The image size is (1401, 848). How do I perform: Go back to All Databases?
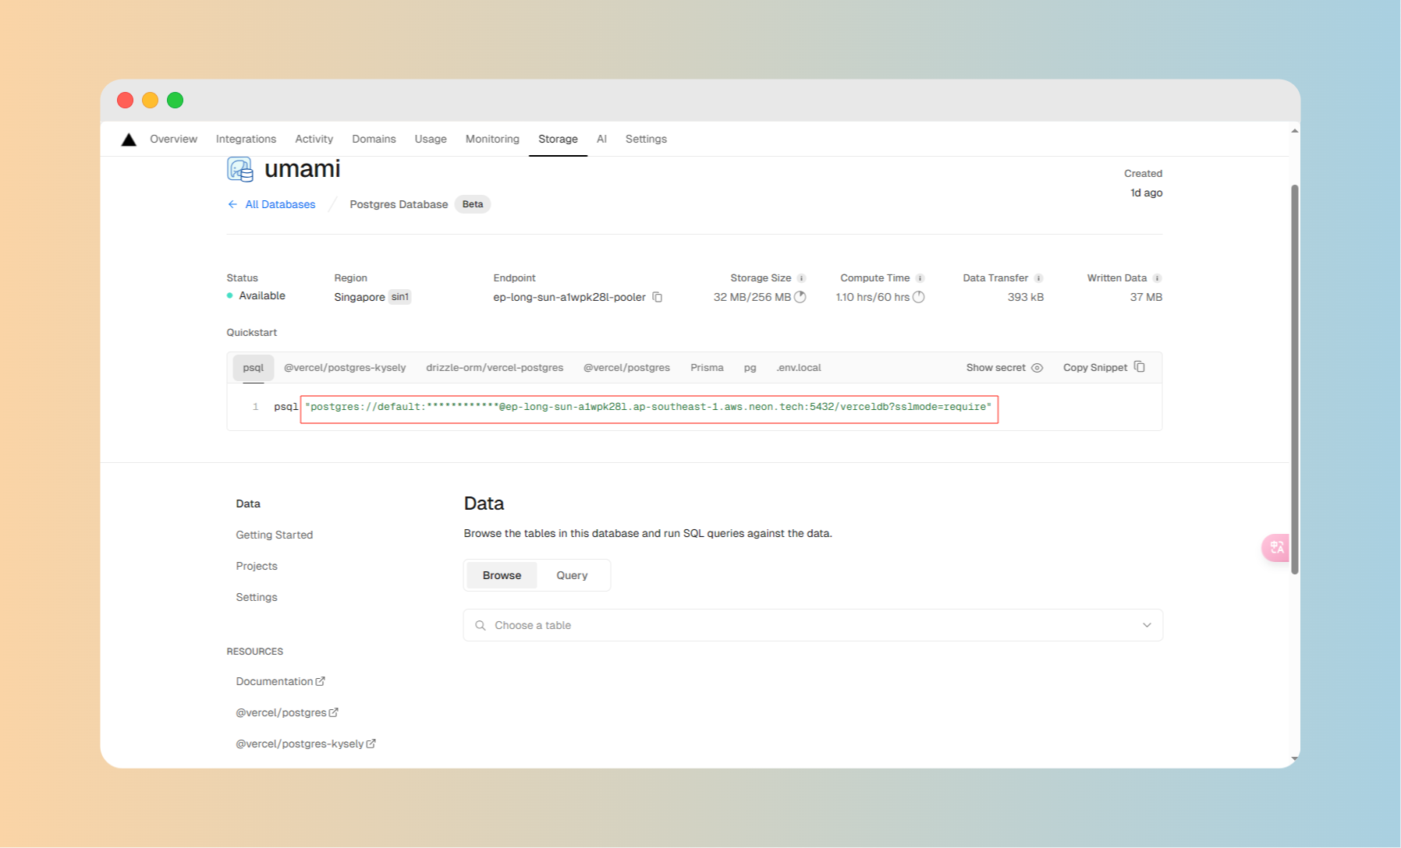pyautogui.click(x=280, y=204)
